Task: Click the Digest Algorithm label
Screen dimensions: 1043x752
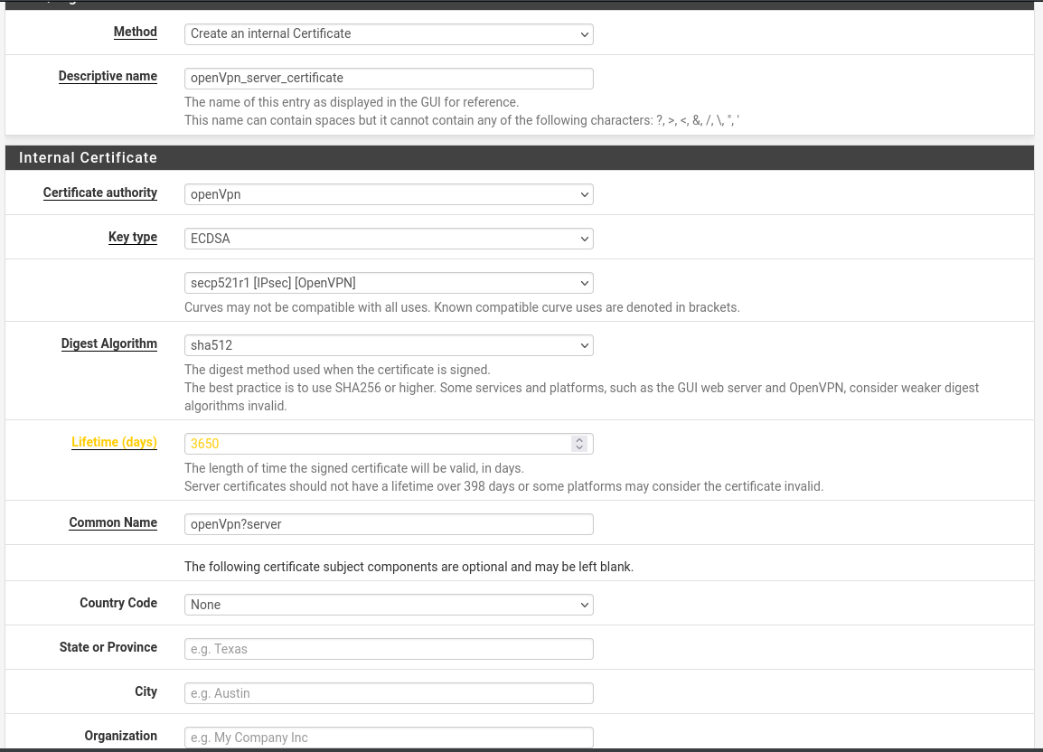Action: point(109,343)
